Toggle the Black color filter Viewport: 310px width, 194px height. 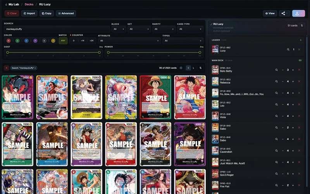click(44, 41)
